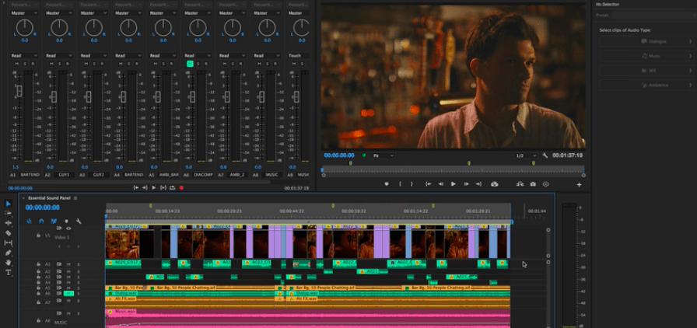This screenshot has width=697, height=328.
Task: Select the Ripple Edit tool
Action: tap(9, 223)
